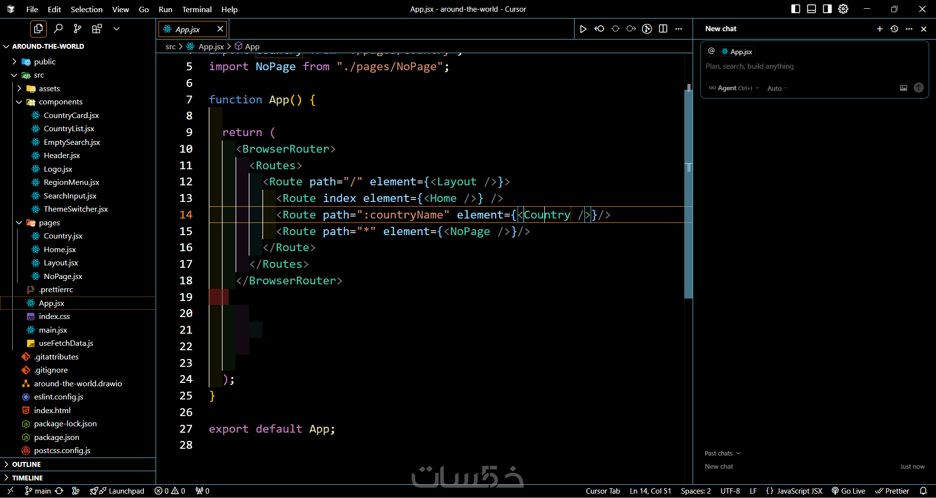Attach an image to the chat

click(903, 88)
